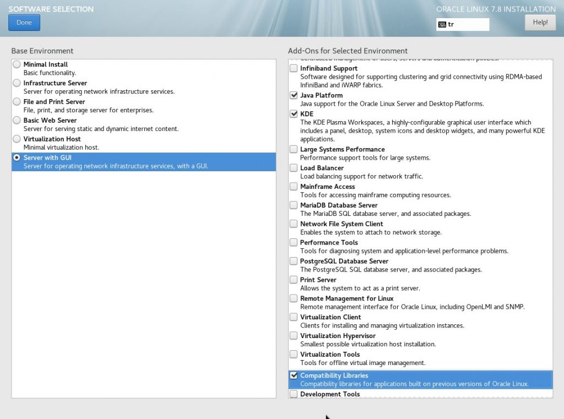564x419 pixels.
Task: Pick the Virtualization Host radio button
Action: [x=17, y=139]
